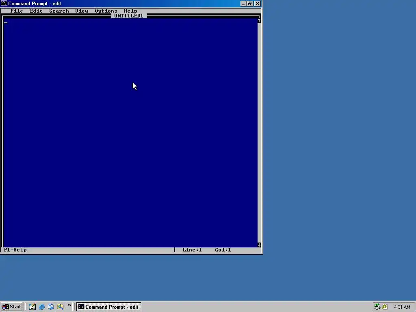416x312 pixels.
Task: Click the network connection tray icon
Action: tap(377, 307)
